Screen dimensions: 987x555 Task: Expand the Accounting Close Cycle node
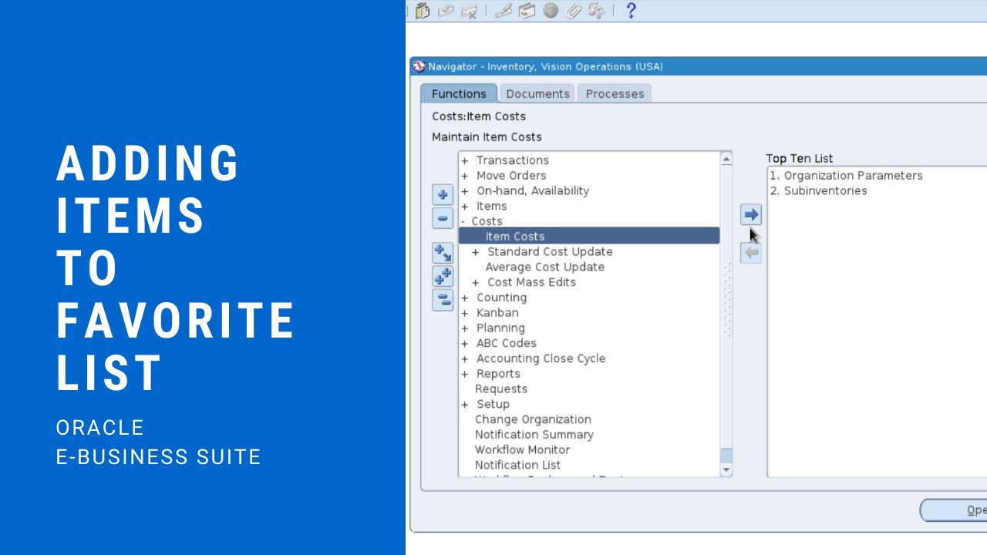[465, 358]
